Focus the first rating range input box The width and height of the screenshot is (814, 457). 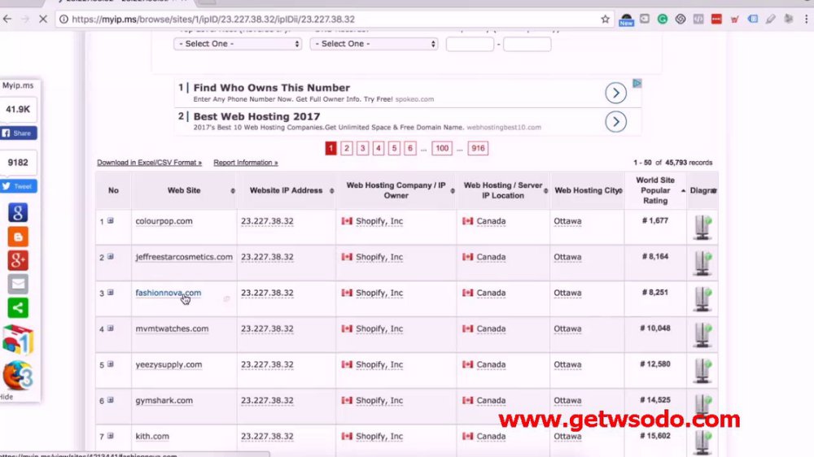click(470, 44)
